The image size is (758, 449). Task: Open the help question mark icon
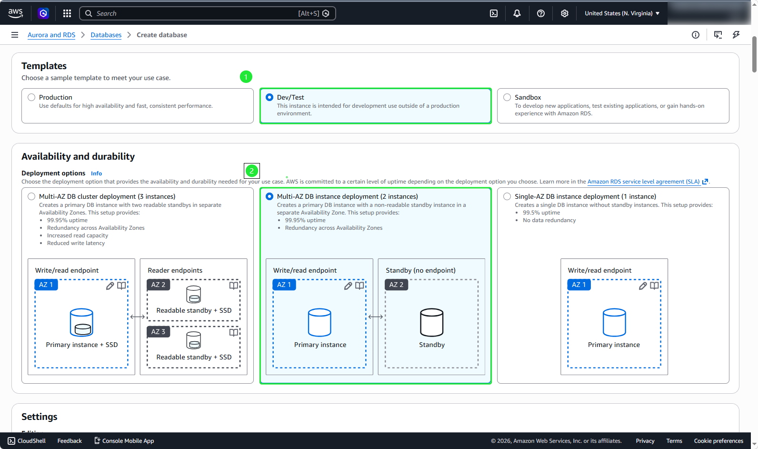coord(541,13)
